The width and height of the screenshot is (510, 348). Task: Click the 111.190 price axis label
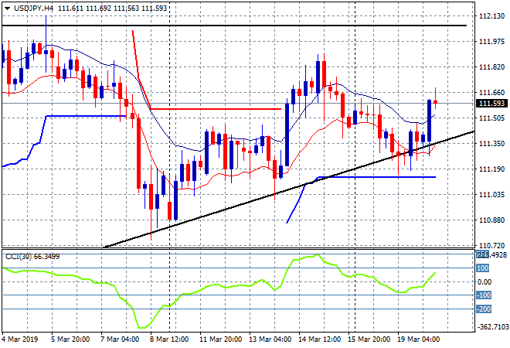click(x=491, y=169)
